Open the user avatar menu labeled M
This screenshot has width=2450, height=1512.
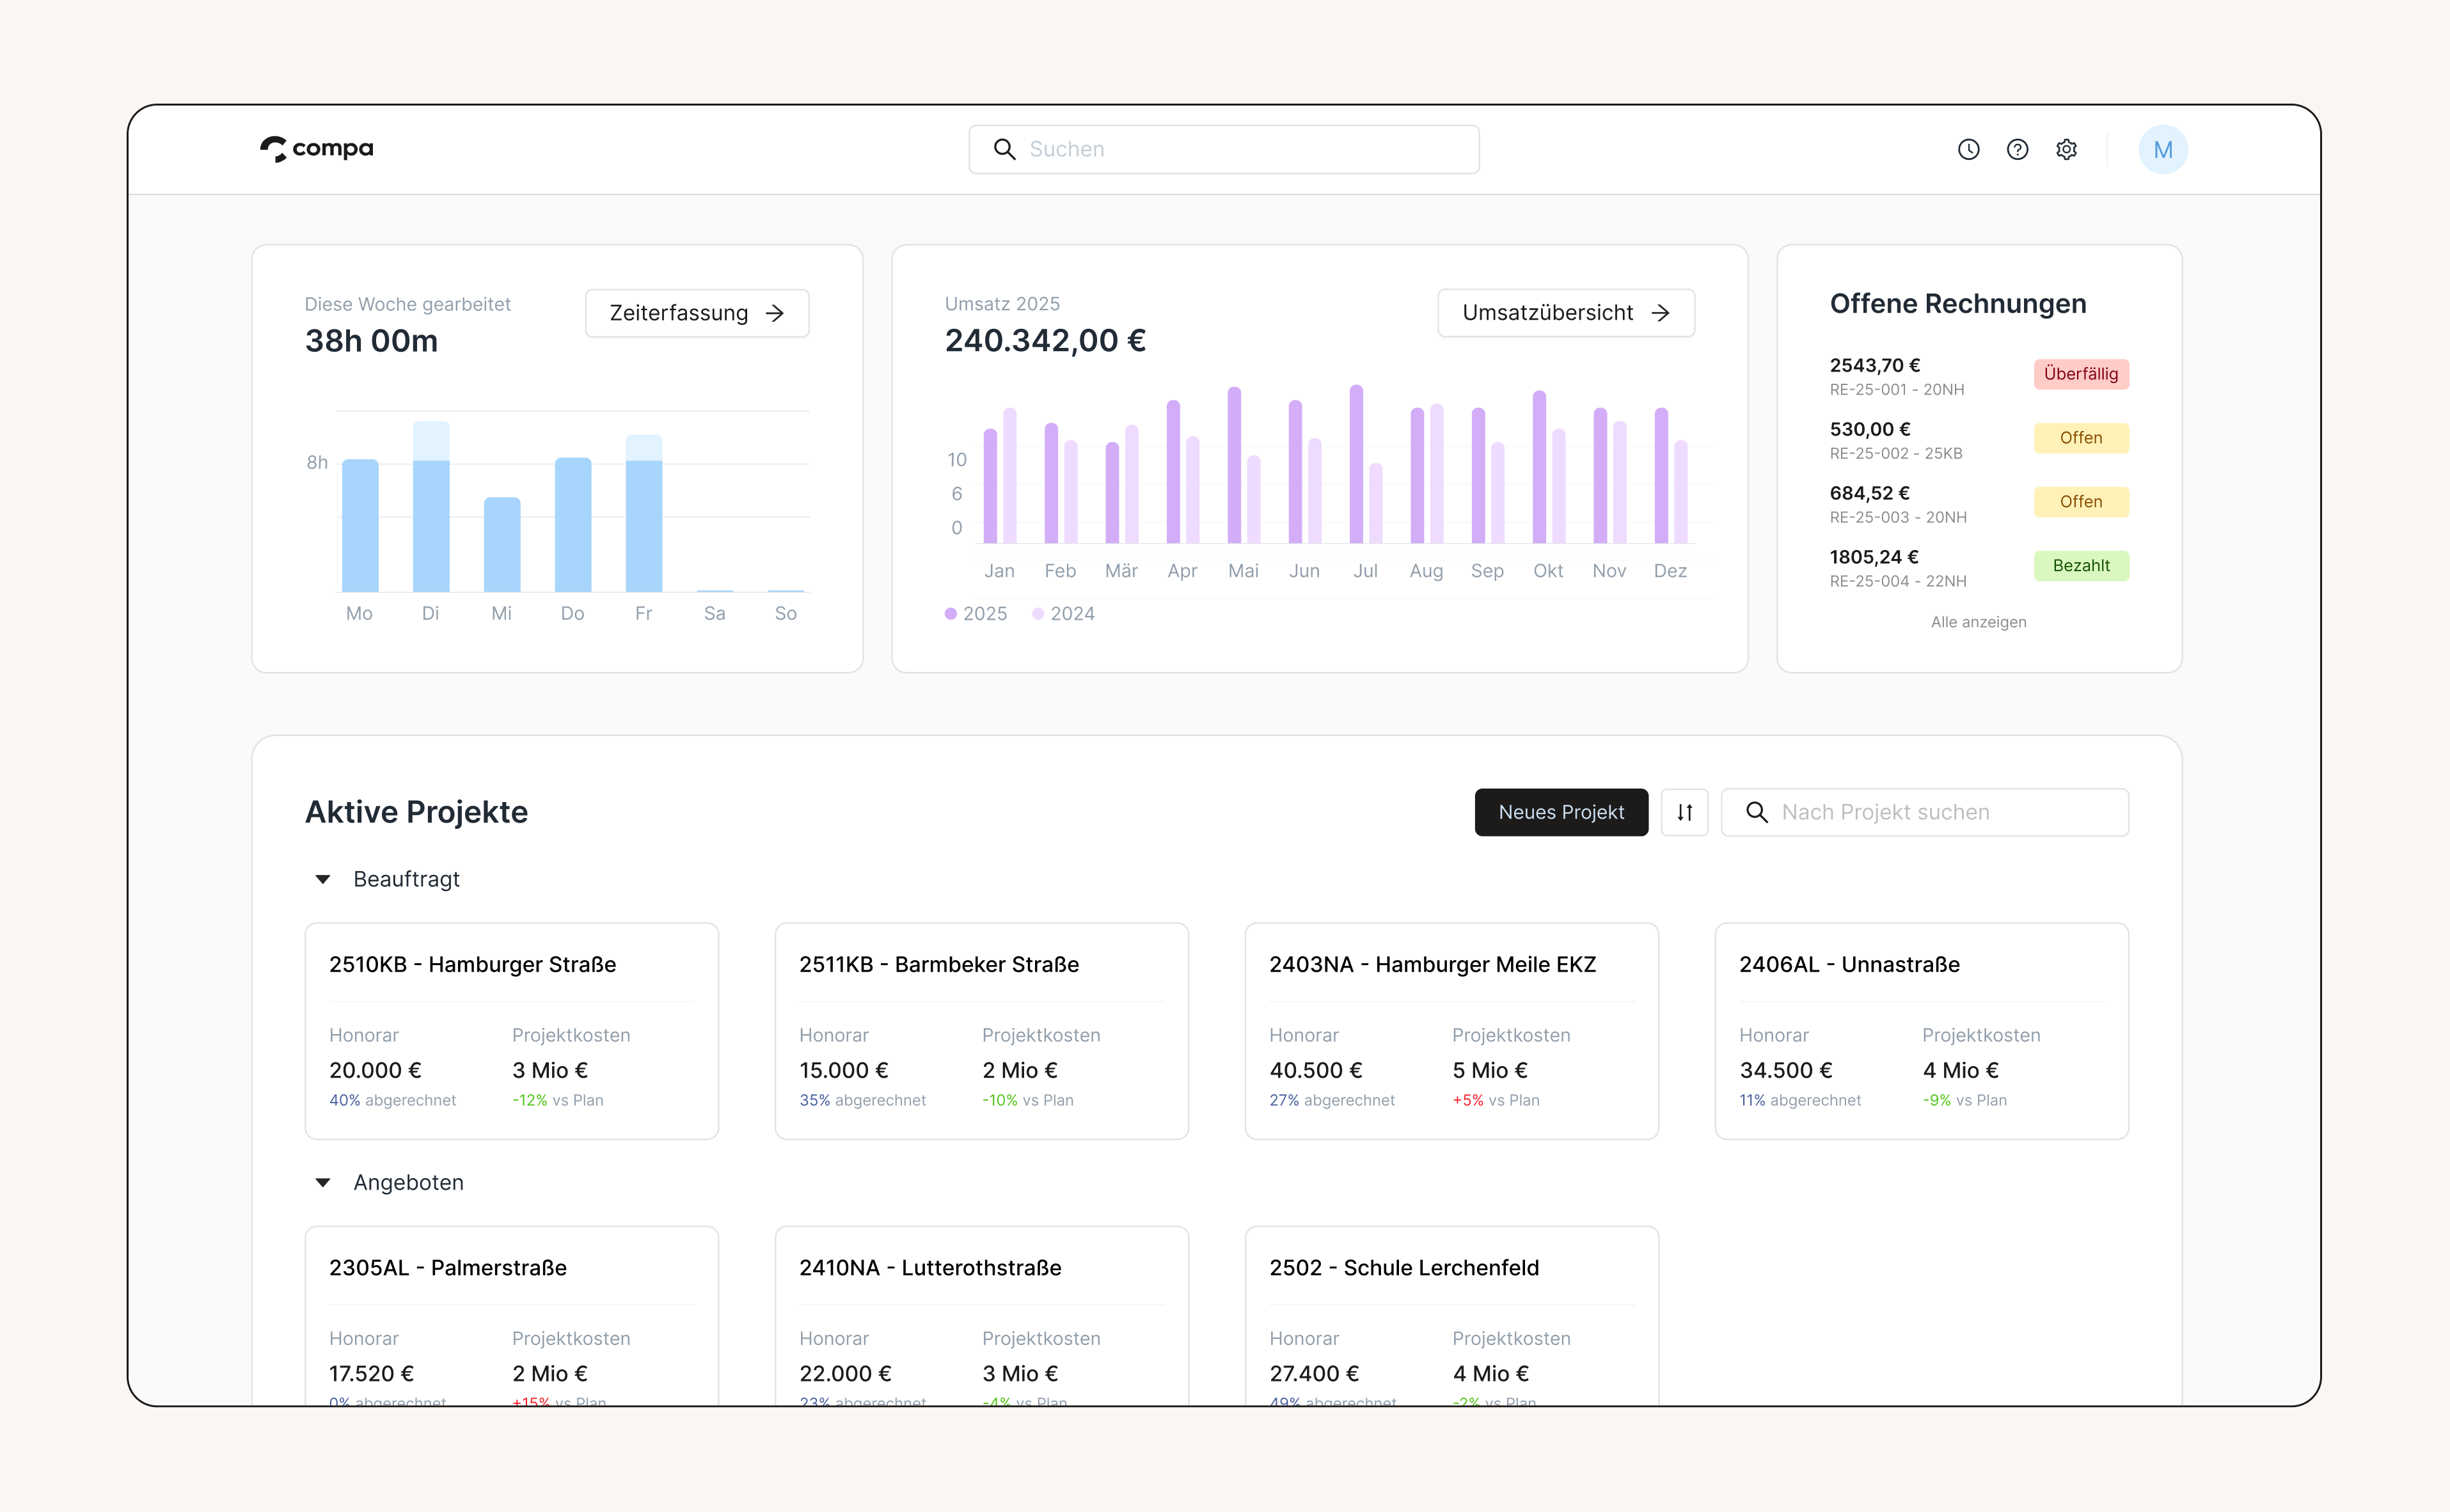2163,149
